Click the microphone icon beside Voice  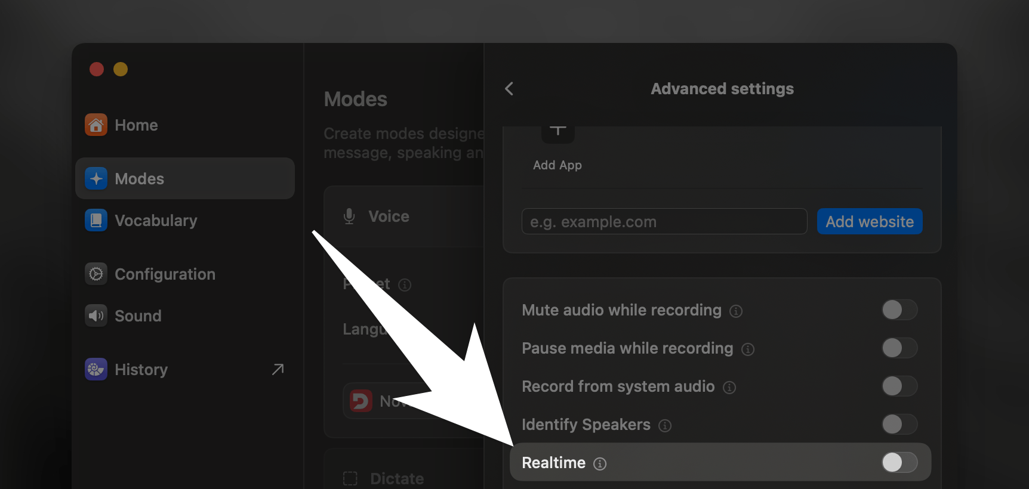pos(349,216)
